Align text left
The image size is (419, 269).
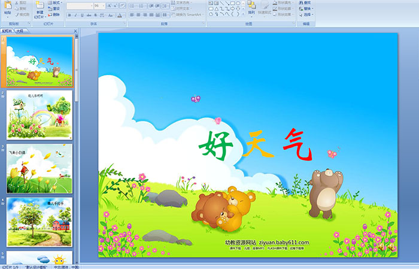point(132,15)
